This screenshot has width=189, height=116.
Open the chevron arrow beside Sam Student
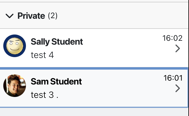178,88
